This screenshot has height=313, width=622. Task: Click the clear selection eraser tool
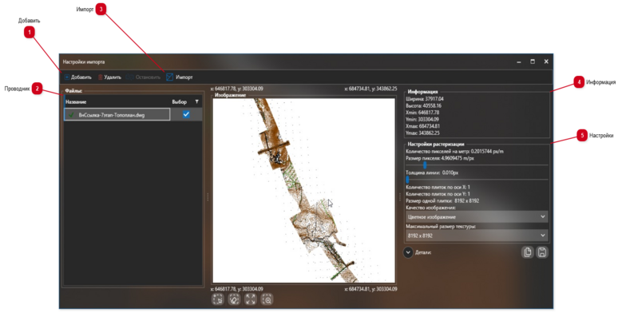coord(234,299)
